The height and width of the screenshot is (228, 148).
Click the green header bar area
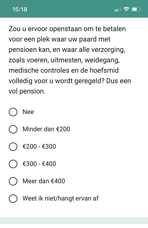74,9
